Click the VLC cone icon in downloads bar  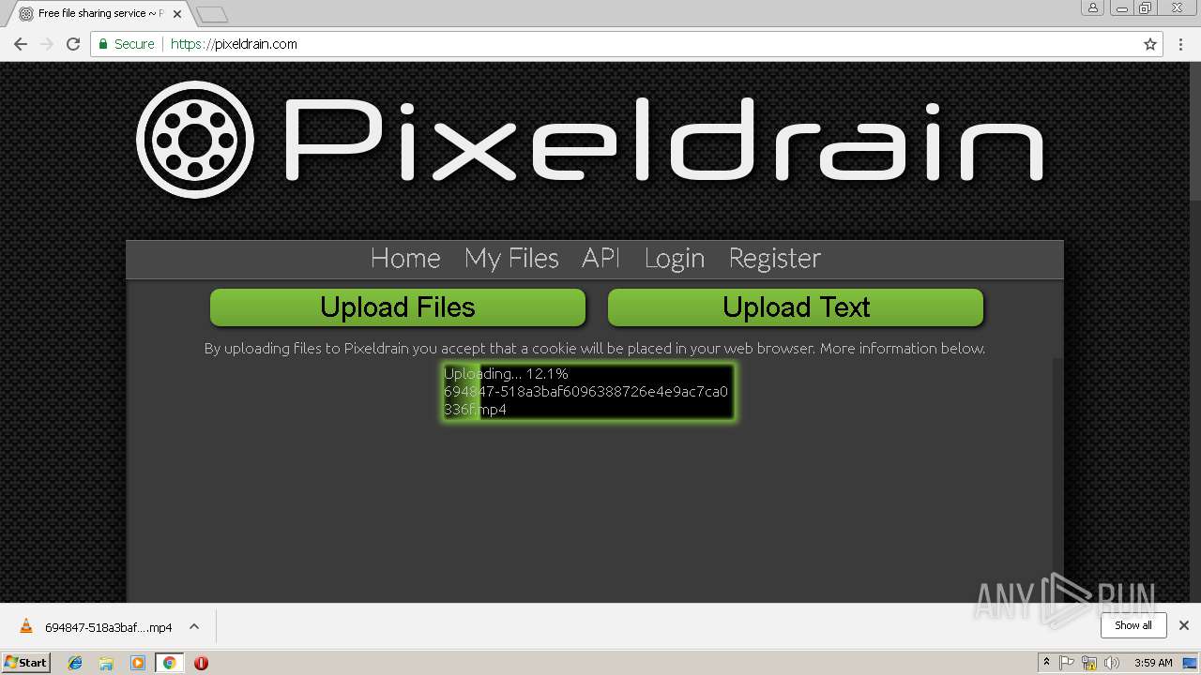click(26, 626)
